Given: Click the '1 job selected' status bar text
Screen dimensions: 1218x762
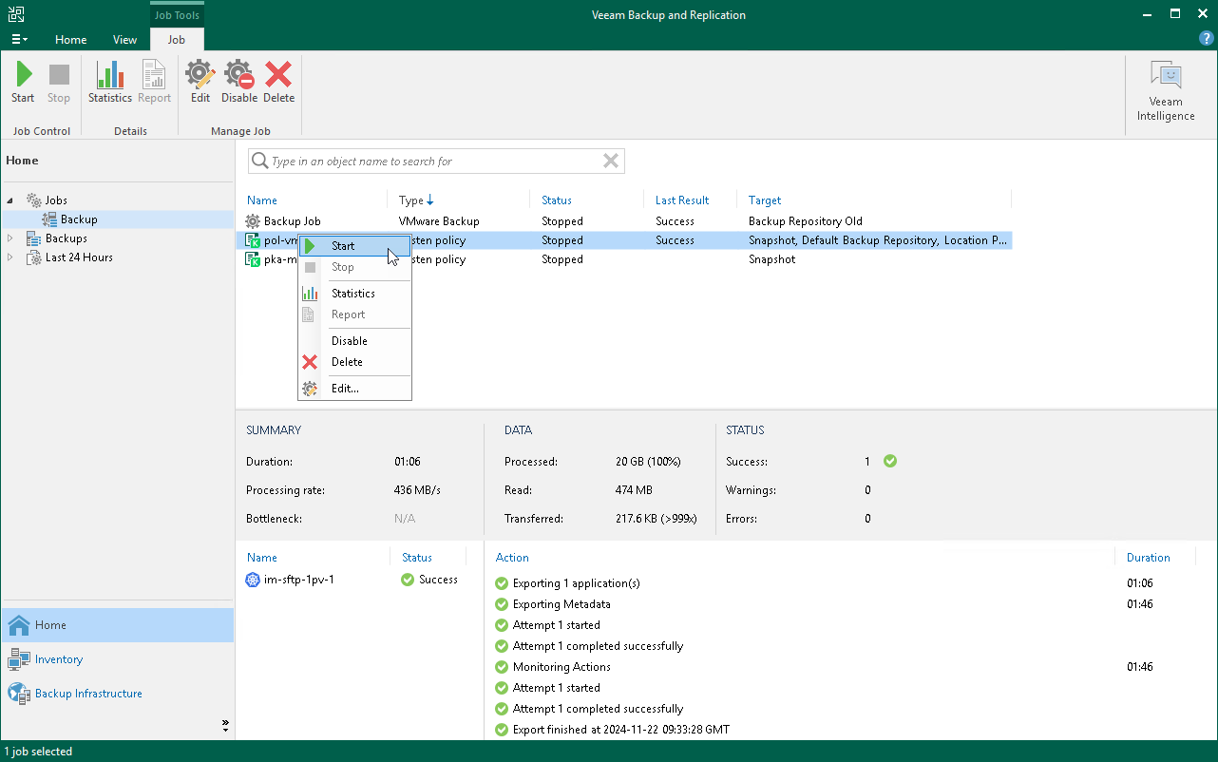Looking at the screenshot, I should point(38,752).
